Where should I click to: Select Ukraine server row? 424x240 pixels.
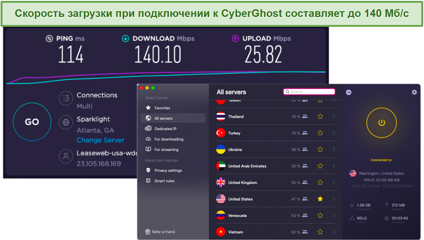(276, 149)
